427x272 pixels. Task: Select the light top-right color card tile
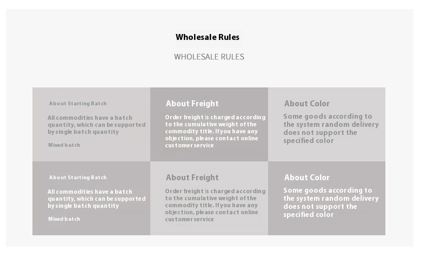(x=326, y=153)
